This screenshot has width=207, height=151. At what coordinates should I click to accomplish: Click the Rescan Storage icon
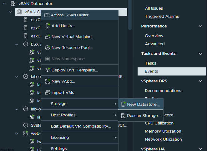[x=123, y=116]
